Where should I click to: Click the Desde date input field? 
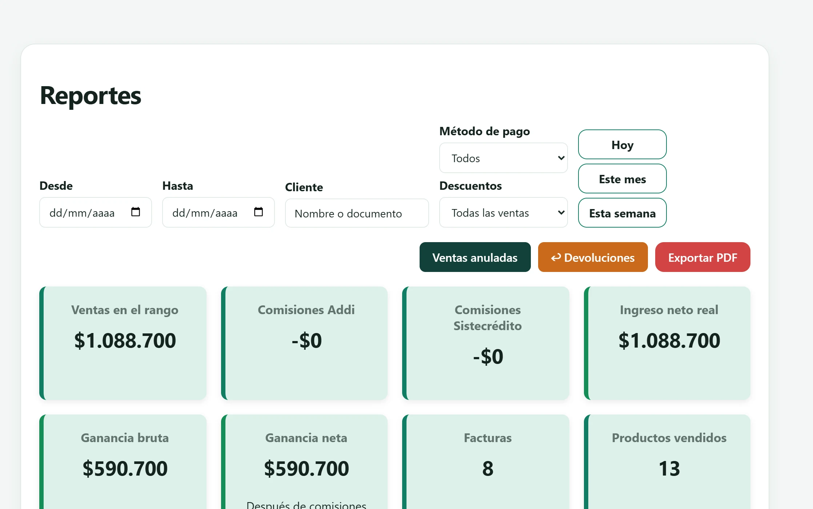click(96, 212)
